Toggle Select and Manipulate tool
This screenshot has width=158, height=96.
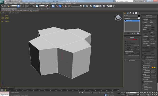tap(50, 6)
